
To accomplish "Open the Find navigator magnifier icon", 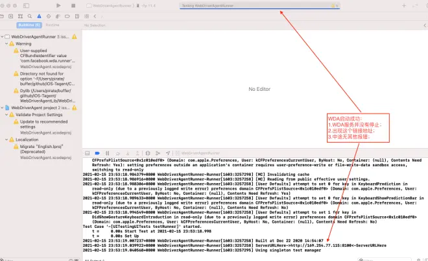I will (x=29, y=16).
